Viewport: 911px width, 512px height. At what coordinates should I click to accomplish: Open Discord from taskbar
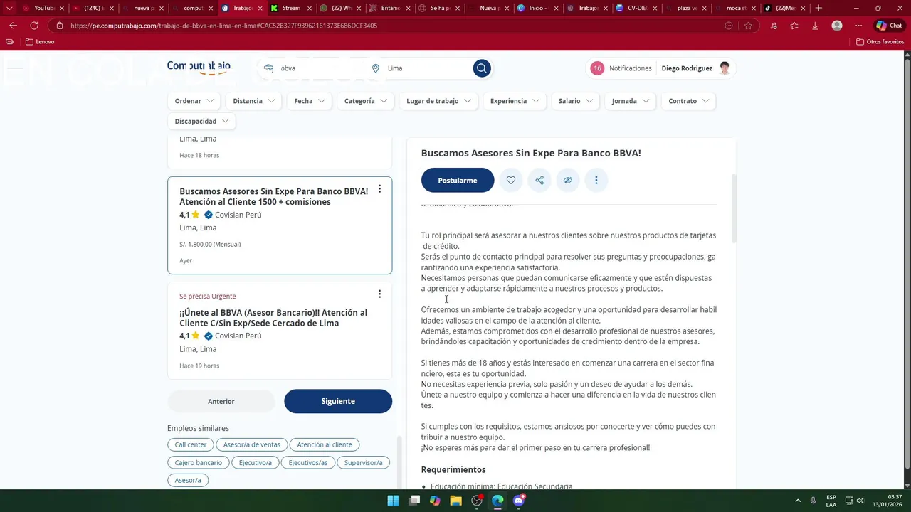click(x=519, y=501)
